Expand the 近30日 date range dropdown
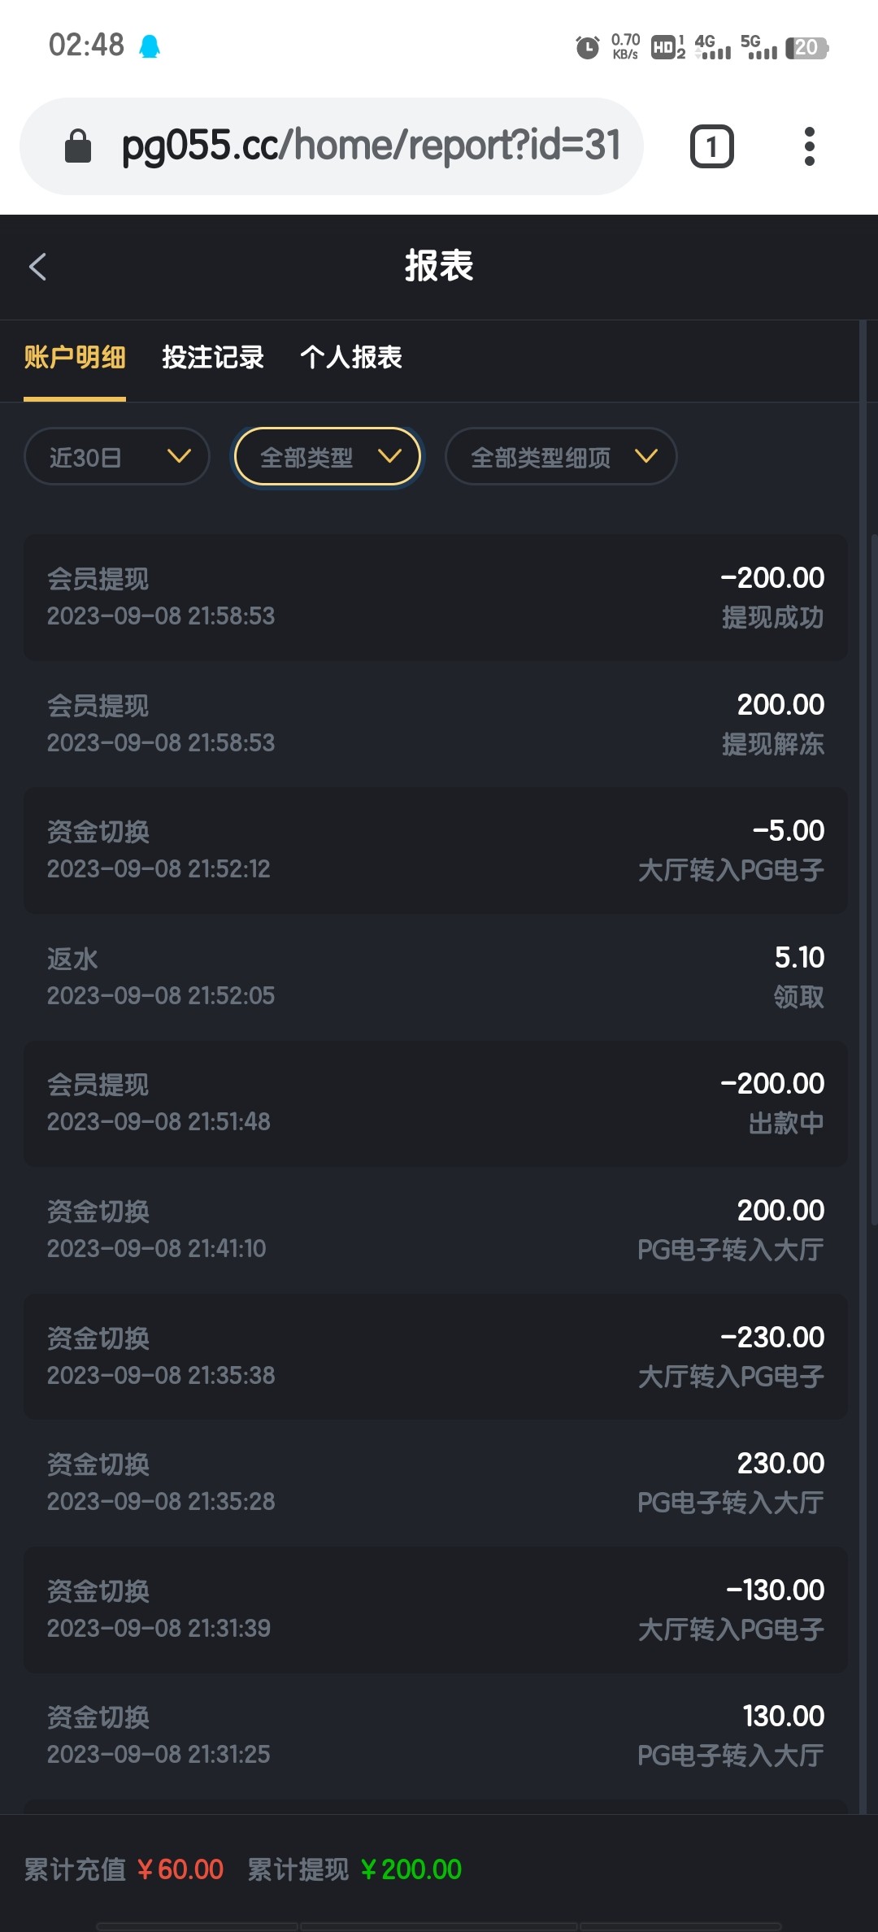This screenshot has height=1932, width=878. click(117, 457)
